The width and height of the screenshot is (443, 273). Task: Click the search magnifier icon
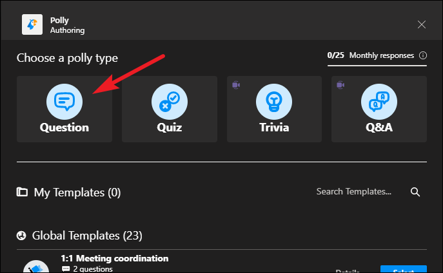point(415,192)
